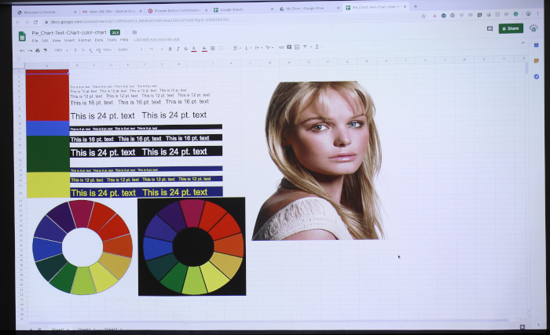Screen dimensions: 550x335
Task: Open the Help menu
Action: [124, 40]
